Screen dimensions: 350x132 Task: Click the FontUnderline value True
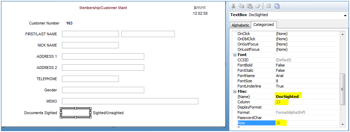click(x=280, y=86)
